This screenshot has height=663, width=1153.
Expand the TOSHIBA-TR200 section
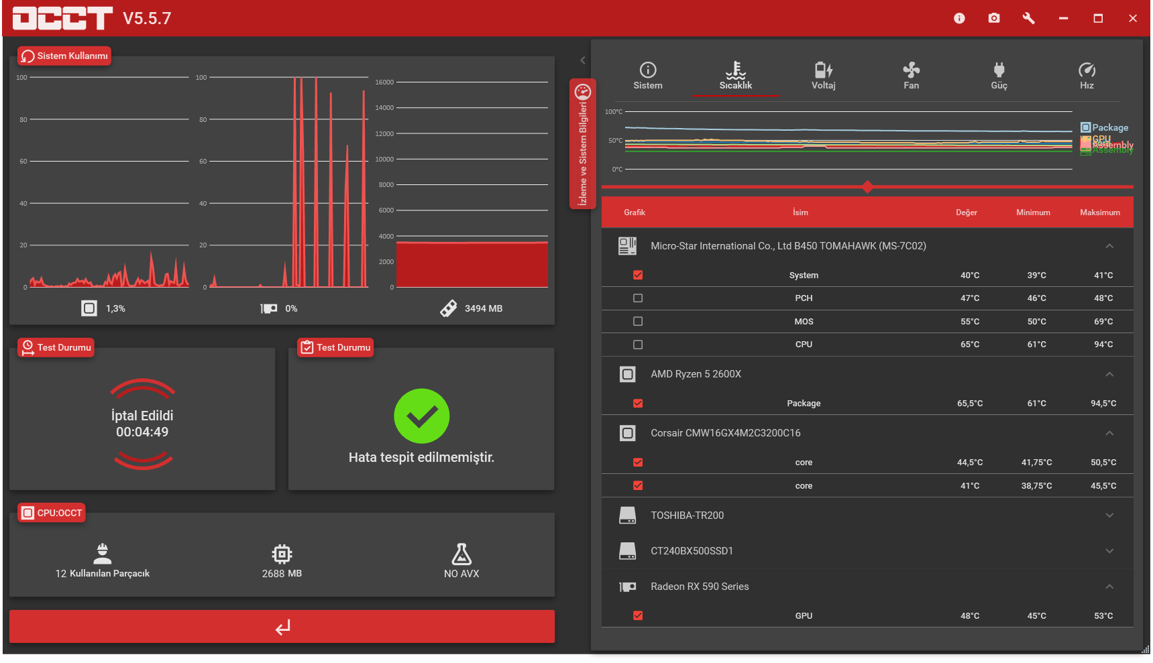[1109, 516]
